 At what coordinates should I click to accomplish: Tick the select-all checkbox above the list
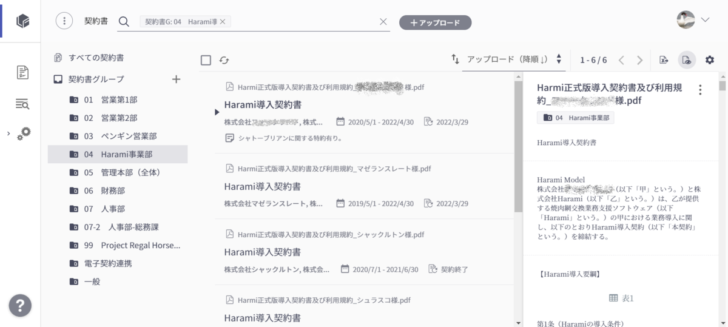coord(206,60)
